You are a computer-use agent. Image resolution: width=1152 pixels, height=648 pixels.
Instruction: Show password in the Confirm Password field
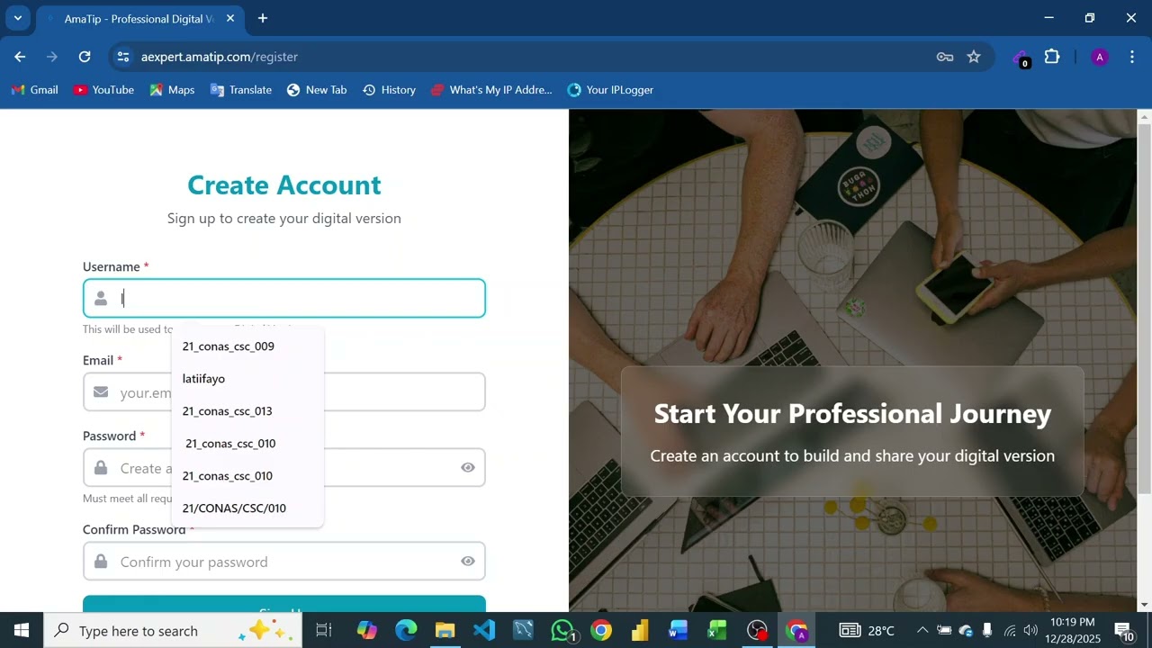[x=468, y=562]
